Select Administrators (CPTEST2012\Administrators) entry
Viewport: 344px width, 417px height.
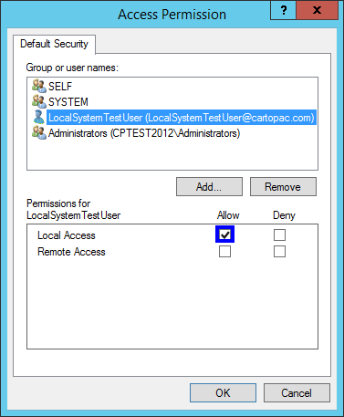144,133
